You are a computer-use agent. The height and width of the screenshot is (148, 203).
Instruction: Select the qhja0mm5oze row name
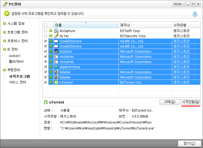pyautogui.click(x=70, y=67)
